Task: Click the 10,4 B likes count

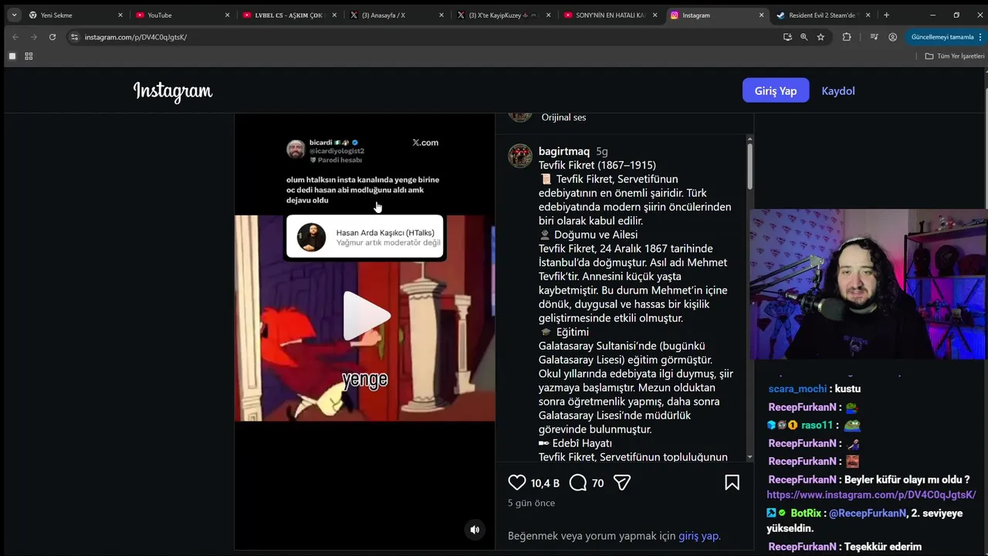Action: pos(545,483)
